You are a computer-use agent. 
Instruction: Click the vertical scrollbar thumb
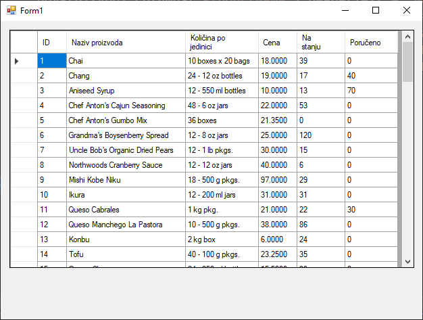[407, 62]
